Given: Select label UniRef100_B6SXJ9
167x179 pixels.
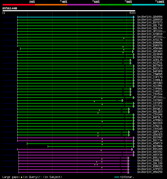Looking at the screenshot, I should point(150,69).
